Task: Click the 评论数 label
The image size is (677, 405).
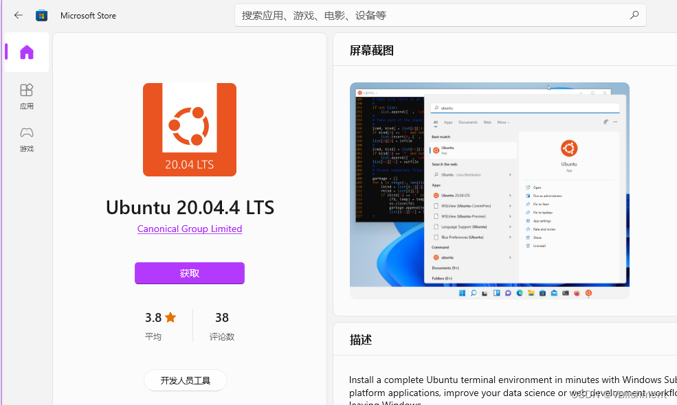Action: click(222, 336)
